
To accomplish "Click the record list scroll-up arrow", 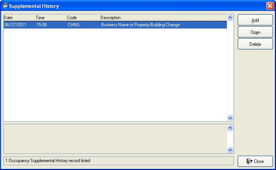I will pos(230,17).
